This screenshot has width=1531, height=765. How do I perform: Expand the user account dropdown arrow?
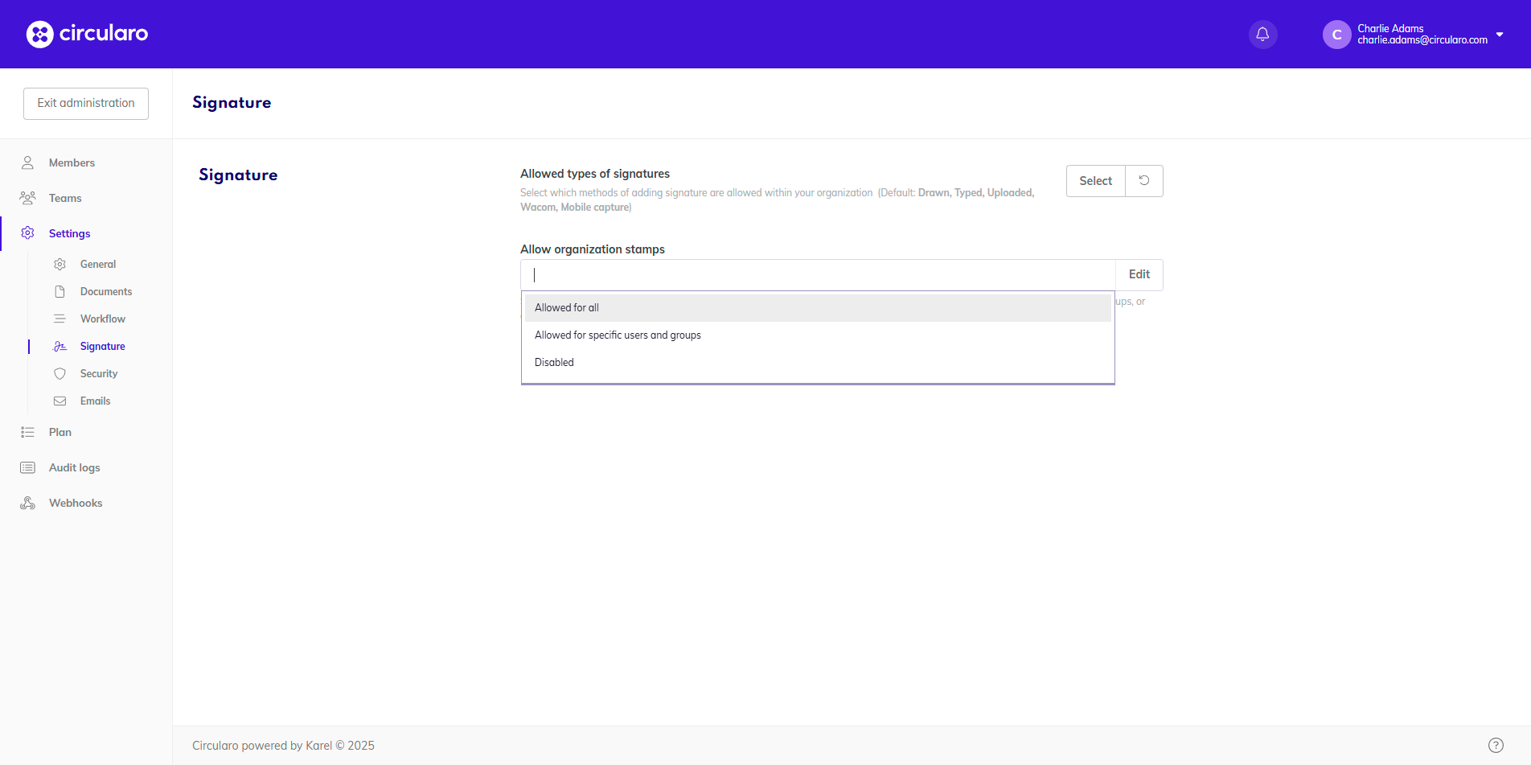[x=1500, y=35]
